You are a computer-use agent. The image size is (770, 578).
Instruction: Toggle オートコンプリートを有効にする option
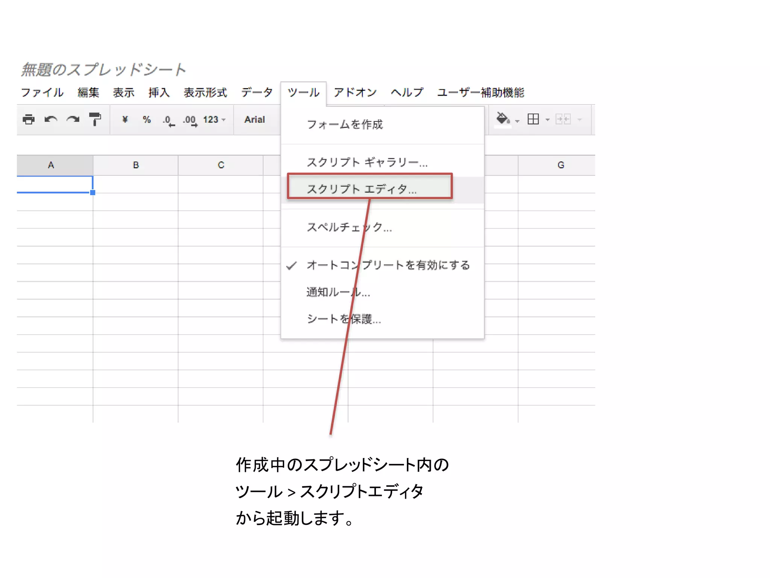click(x=382, y=265)
